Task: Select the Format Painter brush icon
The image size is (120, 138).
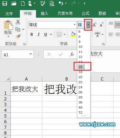Action: click(18, 37)
